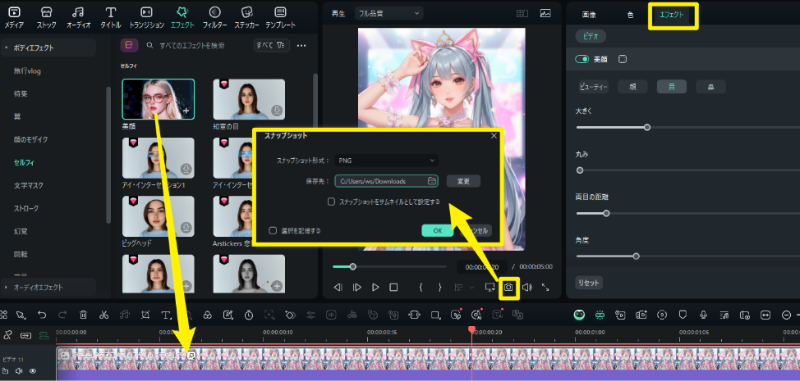
Task: Toggle the 美顔 effect switch off
Action: tap(582, 59)
